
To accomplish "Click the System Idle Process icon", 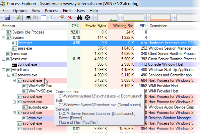I will pyautogui.click(x=9, y=32).
